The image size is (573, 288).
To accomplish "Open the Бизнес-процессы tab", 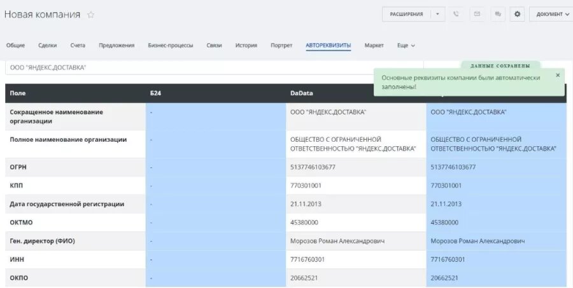I will (x=170, y=46).
